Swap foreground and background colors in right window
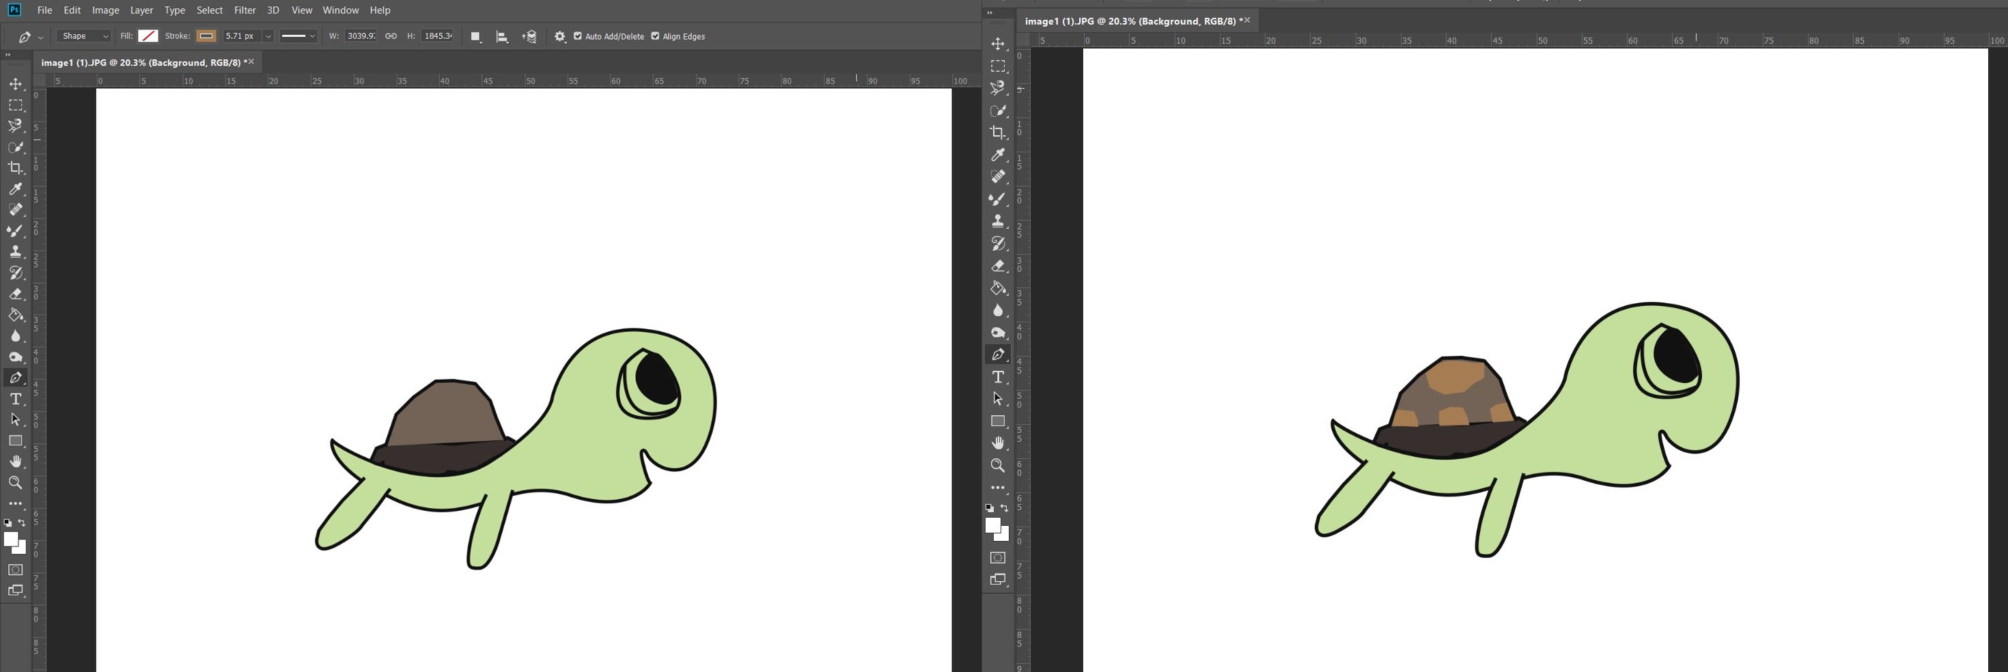Screen dimensions: 2008x672 [1005, 507]
